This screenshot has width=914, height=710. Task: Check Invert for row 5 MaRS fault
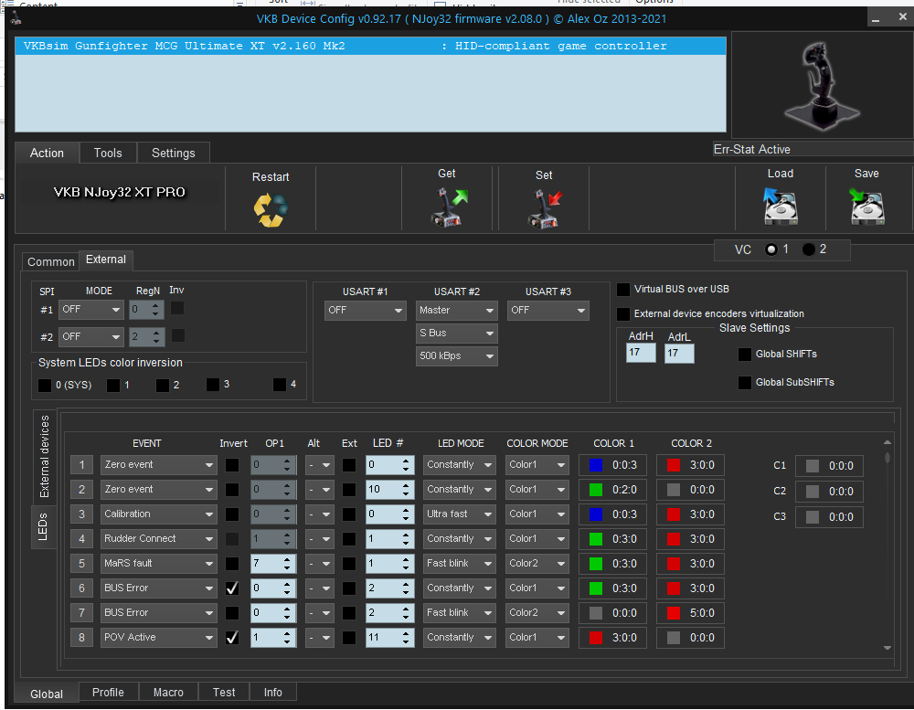[232, 563]
